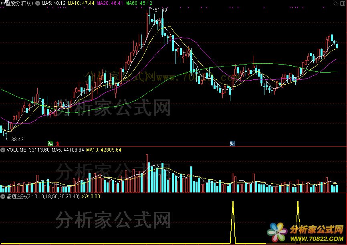Click the red $ marker under the chart
This screenshot has height=245, width=347.
(x=58, y=144)
